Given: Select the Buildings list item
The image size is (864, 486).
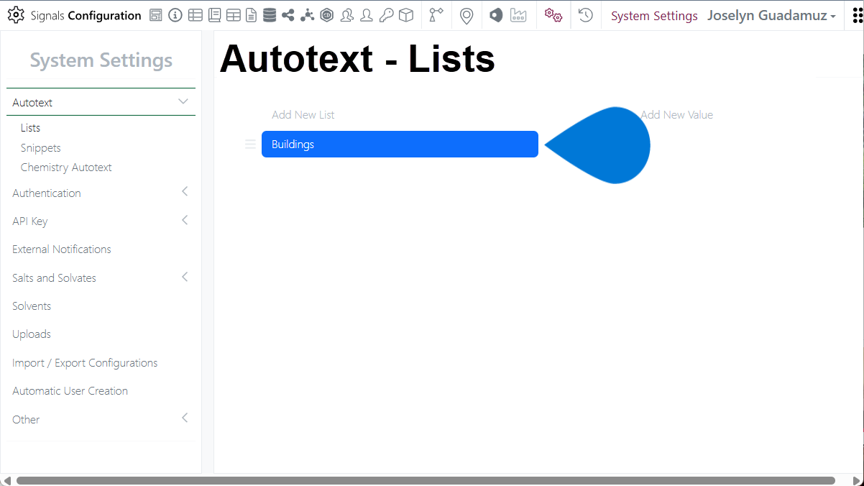Looking at the screenshot, I should 400,144.
